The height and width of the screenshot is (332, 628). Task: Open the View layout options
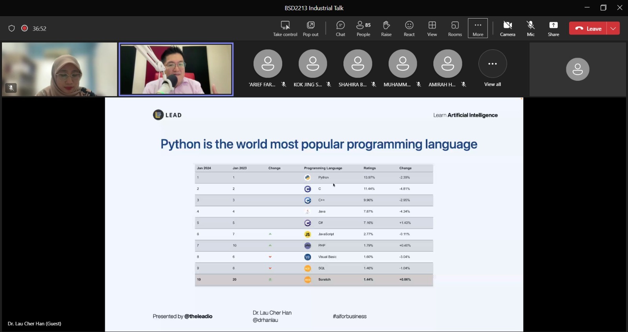[432, 29]
